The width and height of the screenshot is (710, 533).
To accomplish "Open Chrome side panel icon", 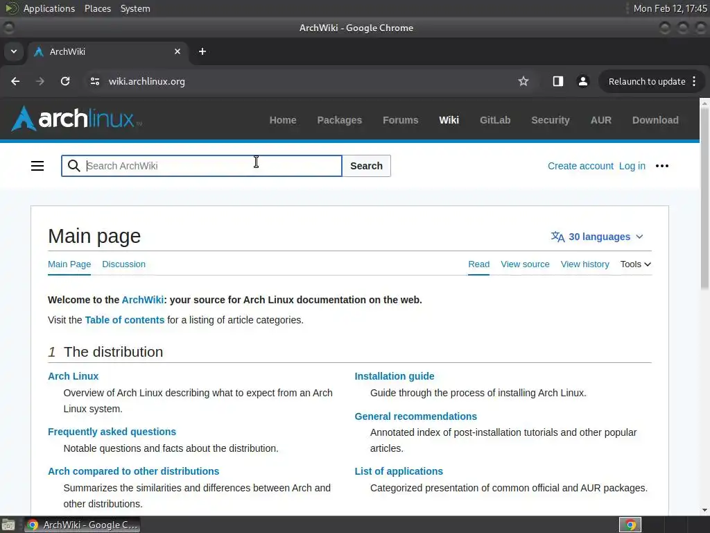I will pos(558,81).
